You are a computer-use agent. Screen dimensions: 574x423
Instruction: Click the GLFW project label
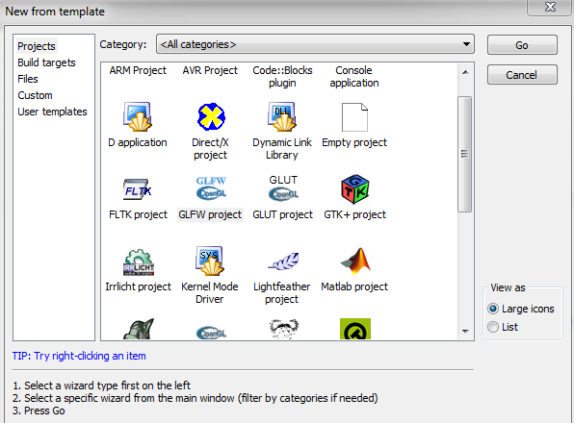[x=210, y=214]
